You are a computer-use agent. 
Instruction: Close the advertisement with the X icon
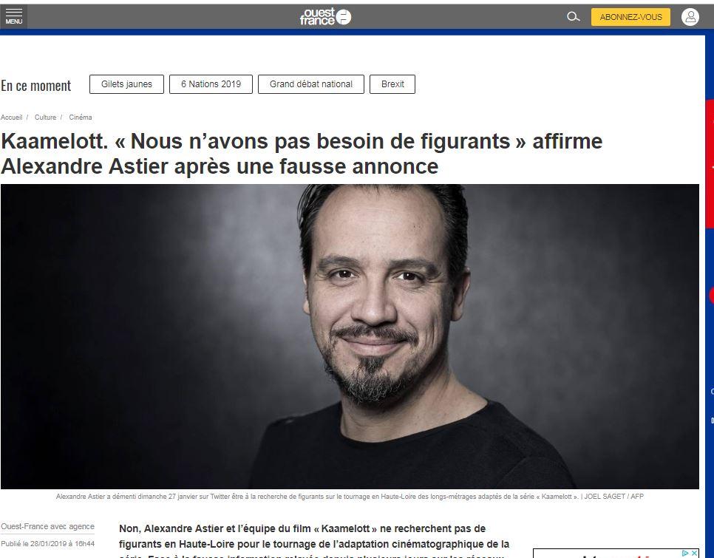695,553
